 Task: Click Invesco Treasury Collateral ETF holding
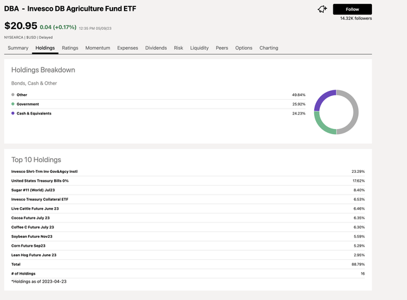coord(39,200)
